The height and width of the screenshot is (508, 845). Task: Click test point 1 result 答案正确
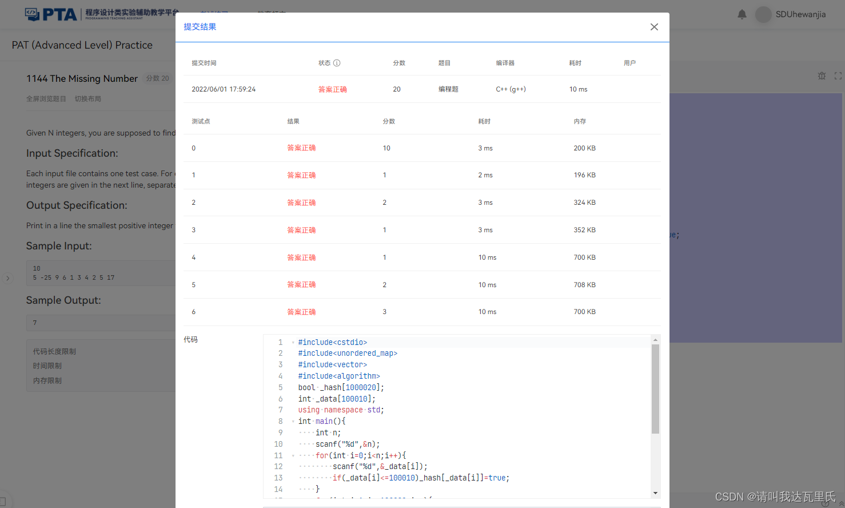click(x=301, y=175)
